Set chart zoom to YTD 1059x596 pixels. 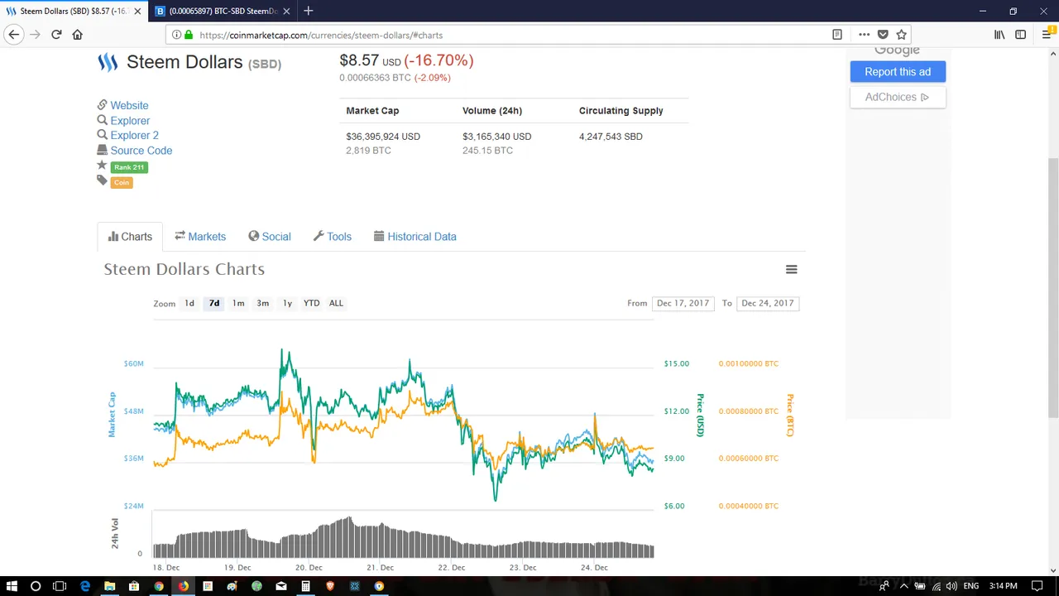[311, 303]
